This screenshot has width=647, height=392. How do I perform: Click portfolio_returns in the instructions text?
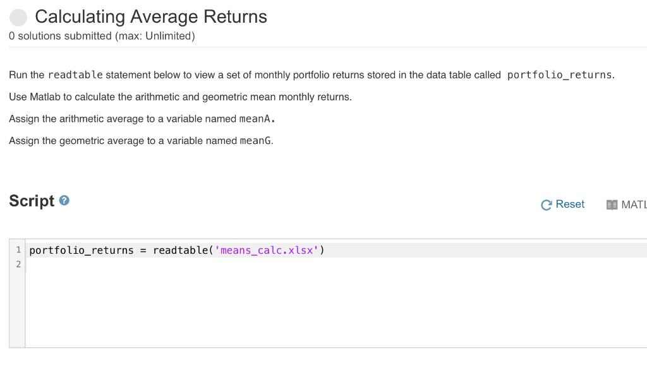click(x=559, y=75)
